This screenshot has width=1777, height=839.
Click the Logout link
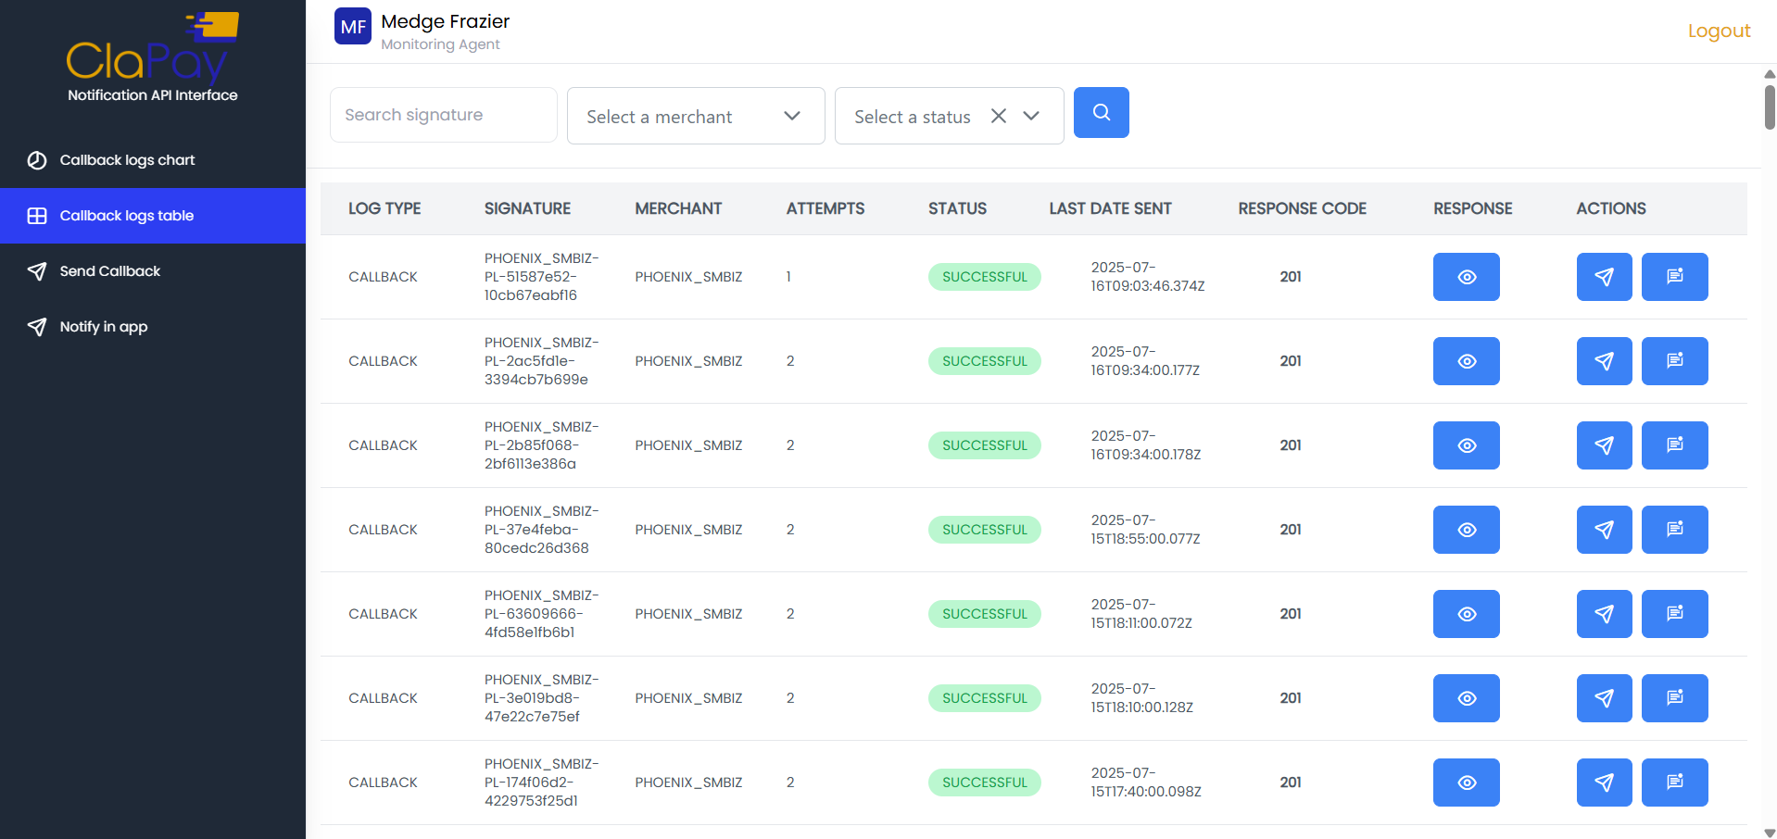(x=1719, y=31)
